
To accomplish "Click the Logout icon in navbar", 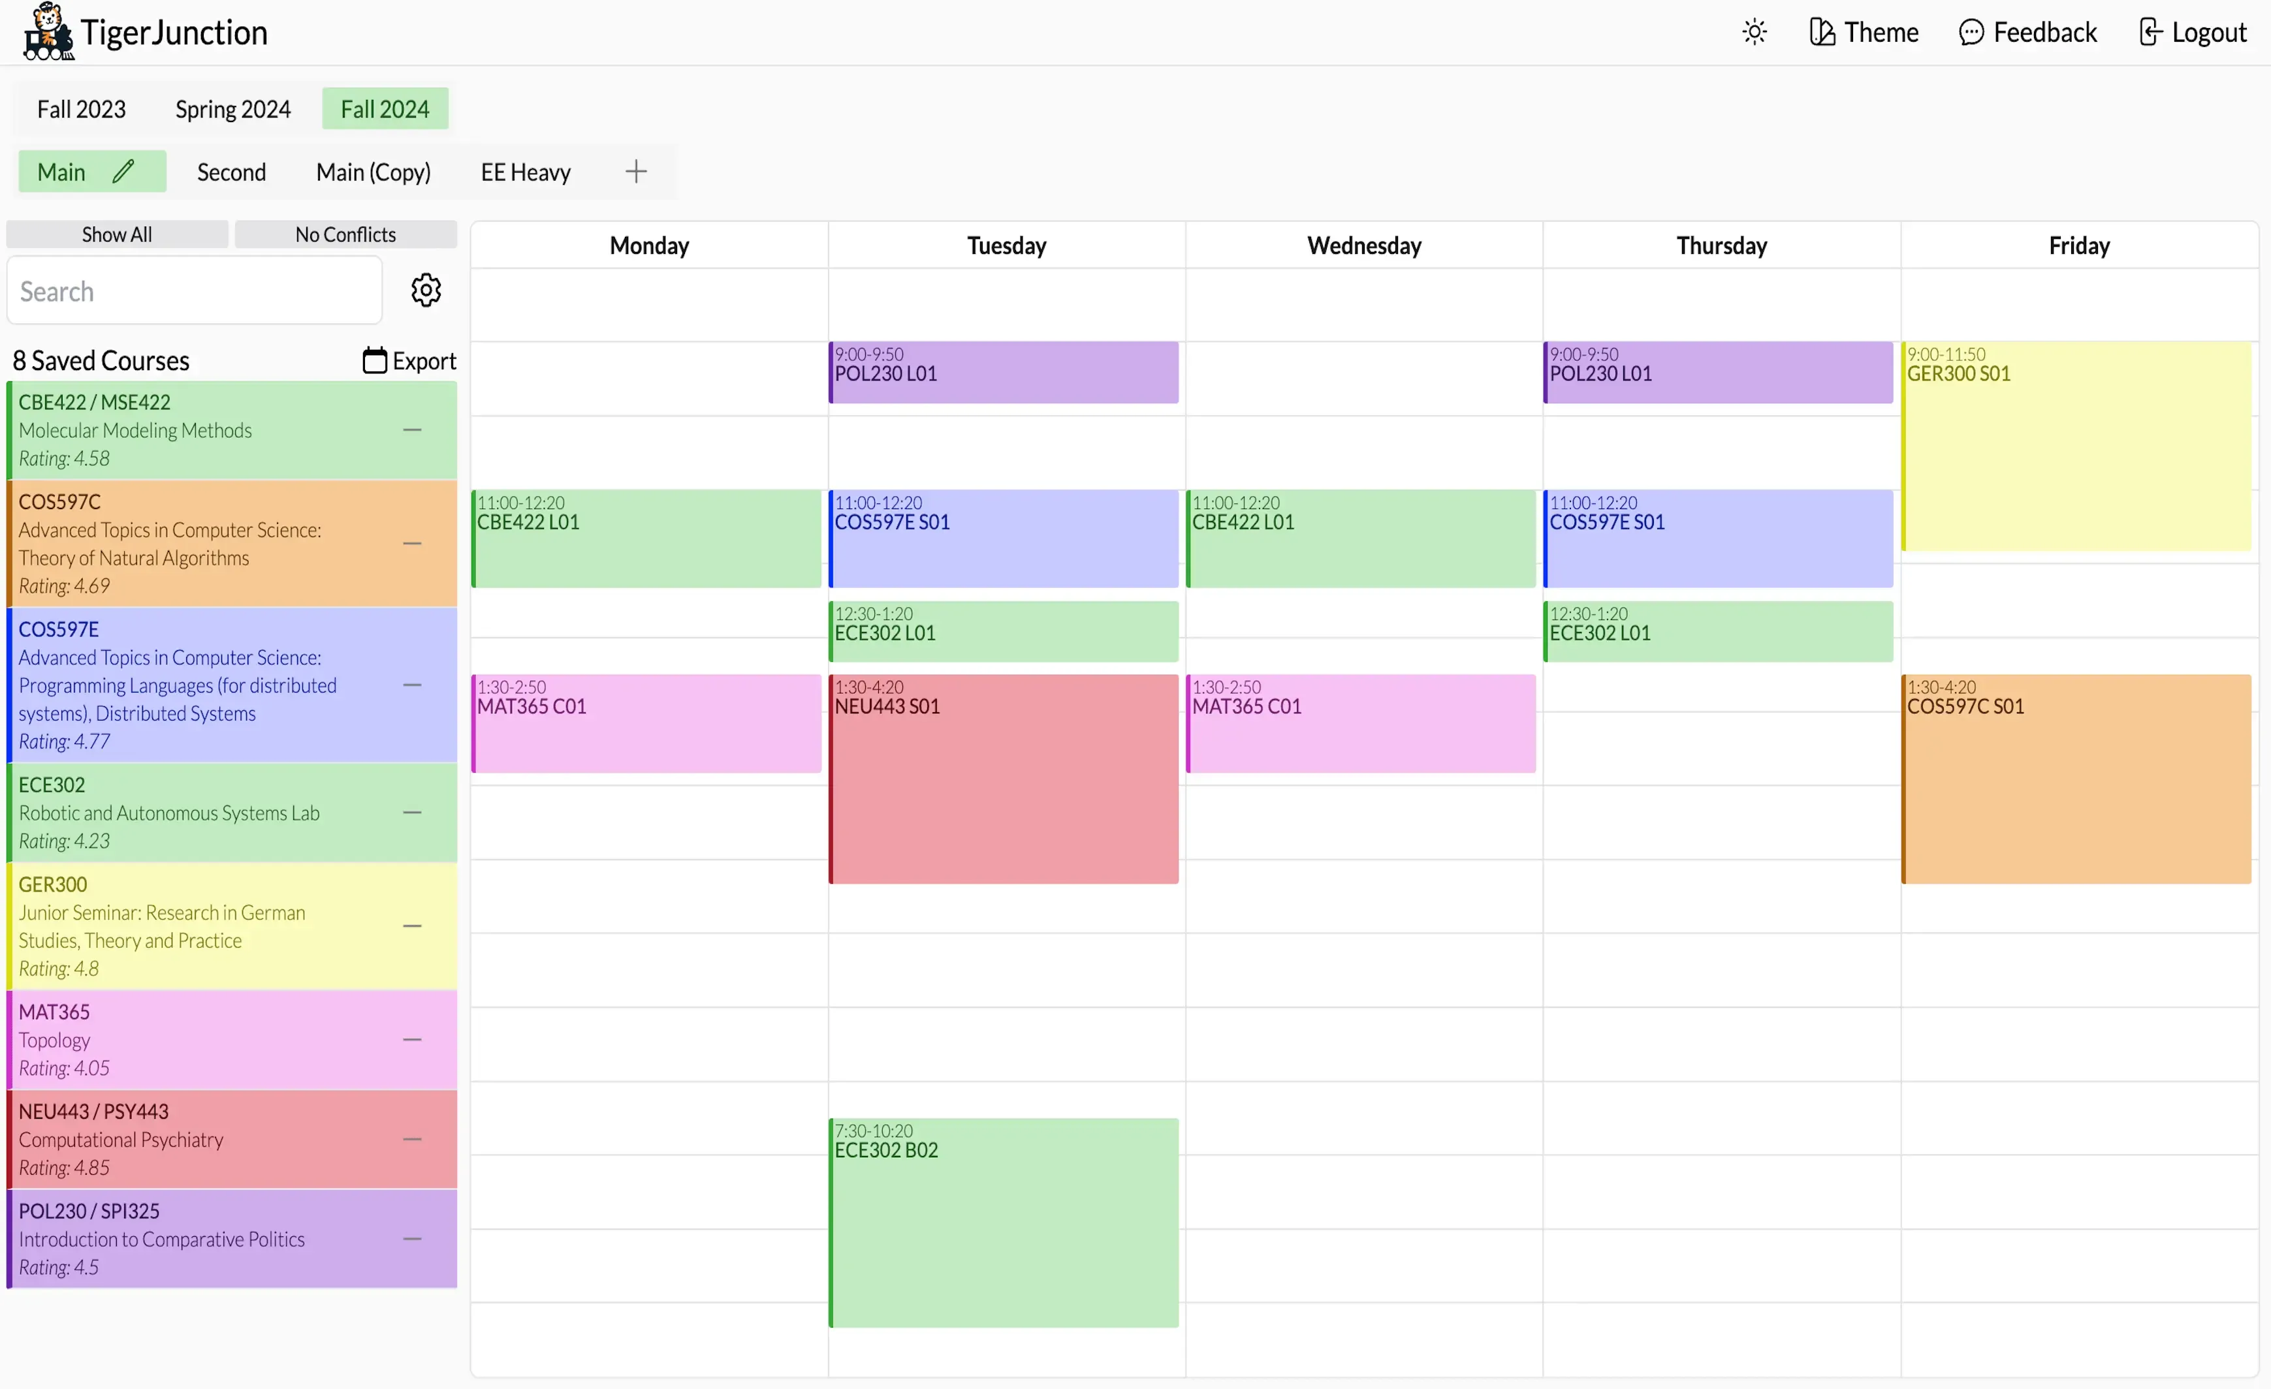I will point(2150,31).
